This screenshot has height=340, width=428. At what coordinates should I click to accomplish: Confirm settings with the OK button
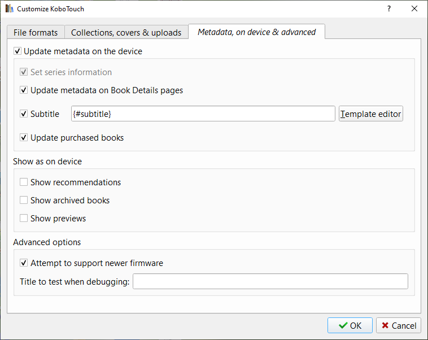(x=350, y=325)
